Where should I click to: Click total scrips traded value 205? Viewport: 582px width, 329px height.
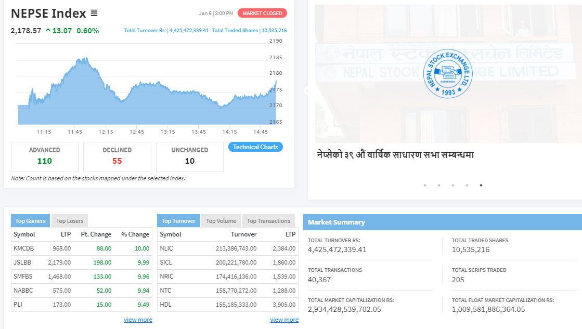pyautogui.click(x=458, y=280)
